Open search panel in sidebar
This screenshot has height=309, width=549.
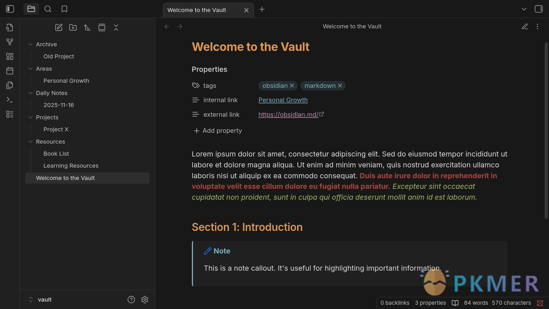48,9
